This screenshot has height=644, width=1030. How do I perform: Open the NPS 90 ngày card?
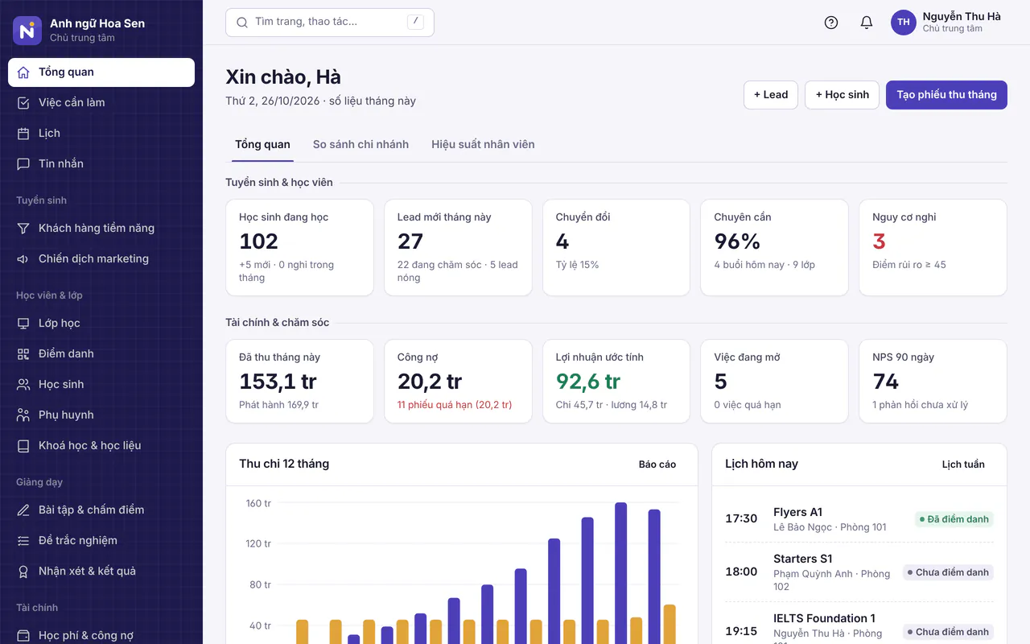click(x=933, y=382)
